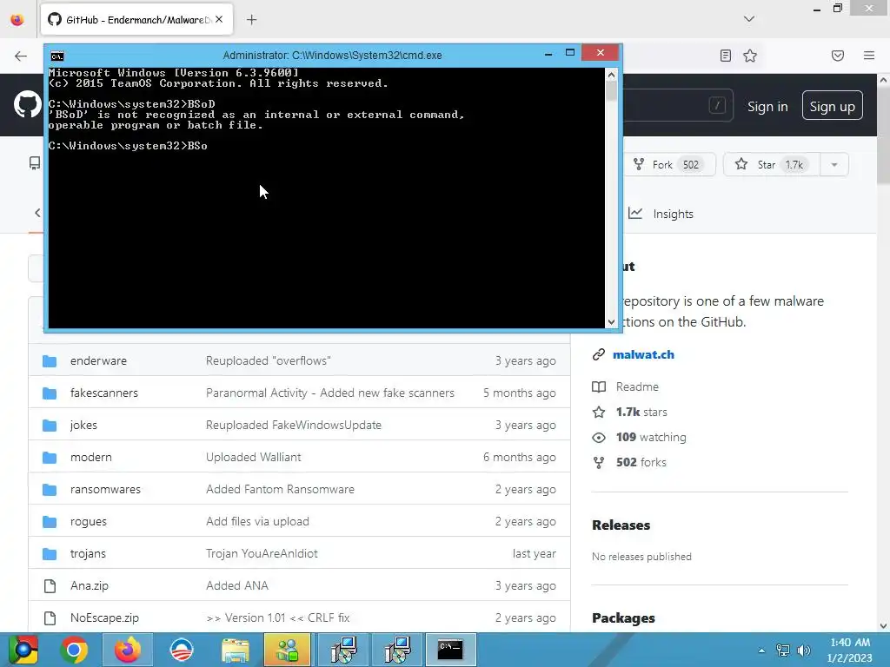Screen dimensions: 890x667
Task: Click the slash search shortcut box
Action: pyautogui.click(x=717, y=105)
